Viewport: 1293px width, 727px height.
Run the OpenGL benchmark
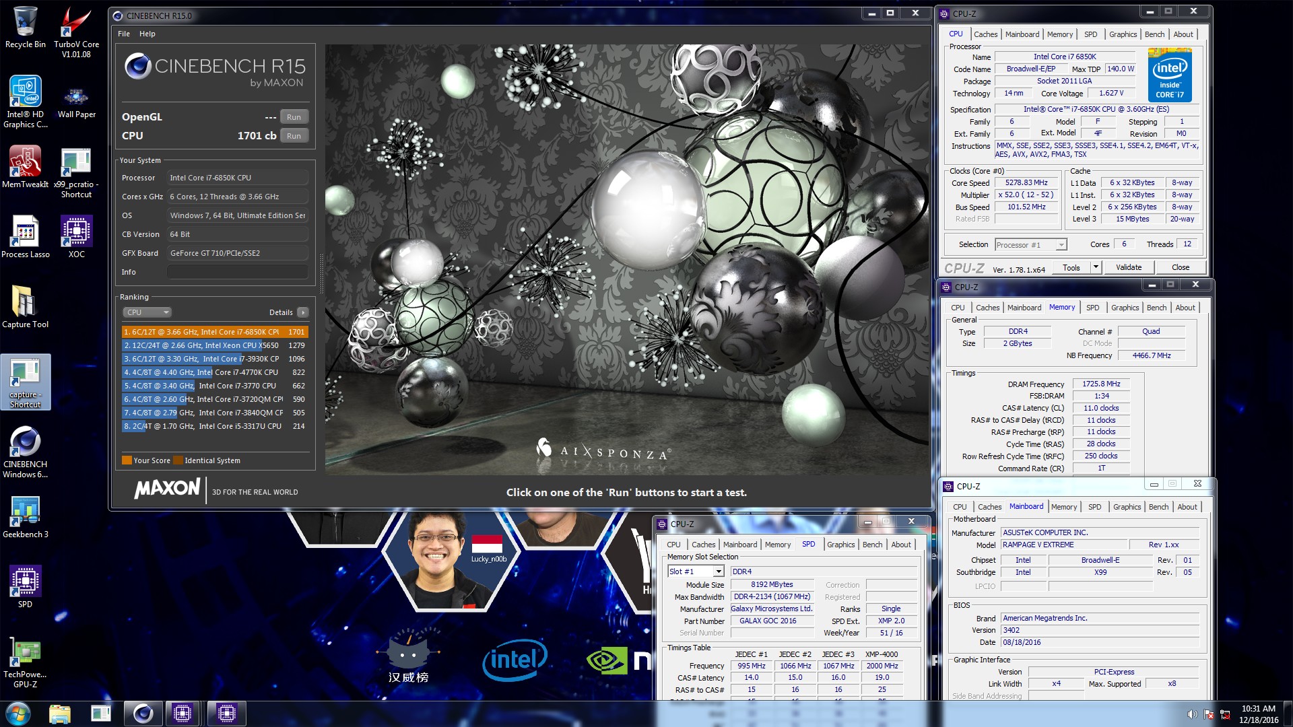click(x=294, y=117)
